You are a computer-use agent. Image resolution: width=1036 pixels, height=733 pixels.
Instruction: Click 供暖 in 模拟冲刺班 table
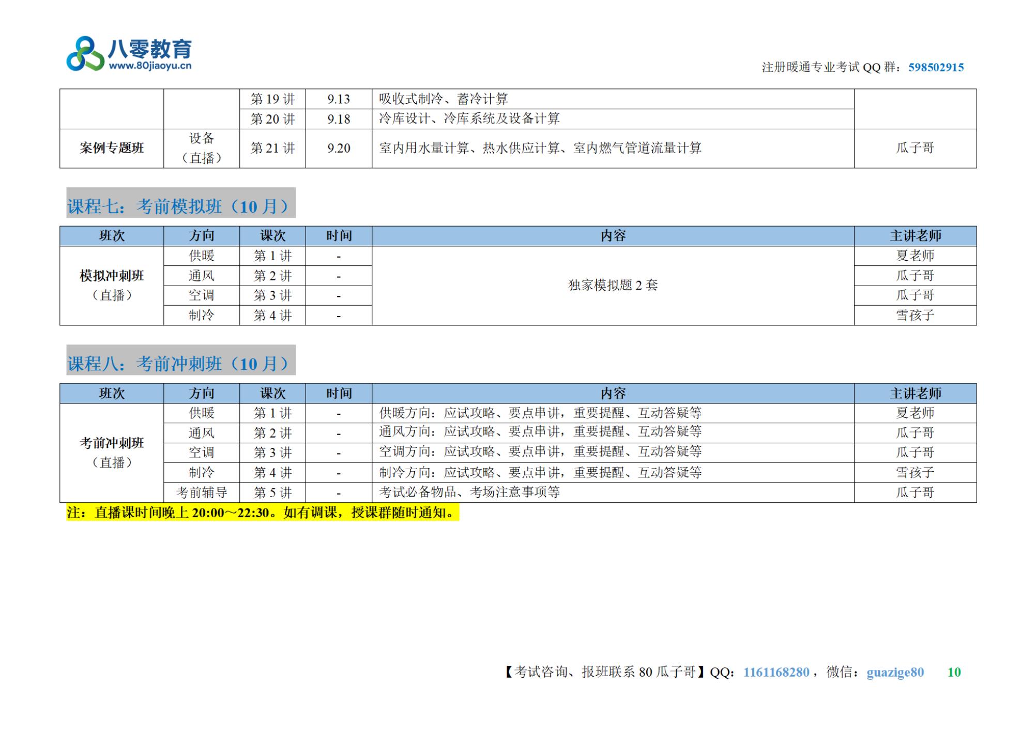point(202,256)
